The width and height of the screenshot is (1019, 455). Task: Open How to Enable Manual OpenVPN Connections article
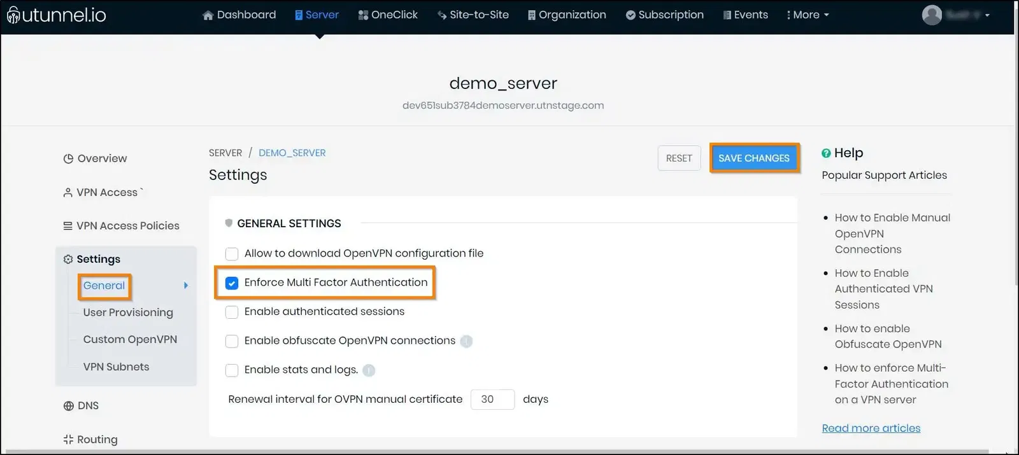[x=892, y=234]
